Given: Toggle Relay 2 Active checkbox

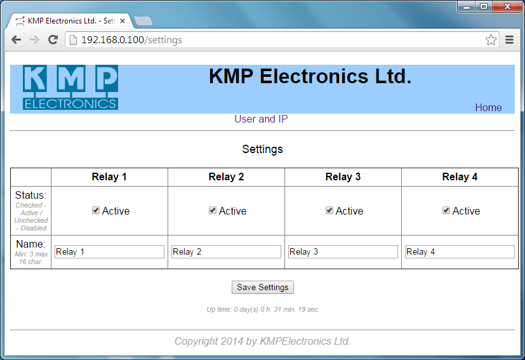Looking at the screenshot, I should pos(213,210).
